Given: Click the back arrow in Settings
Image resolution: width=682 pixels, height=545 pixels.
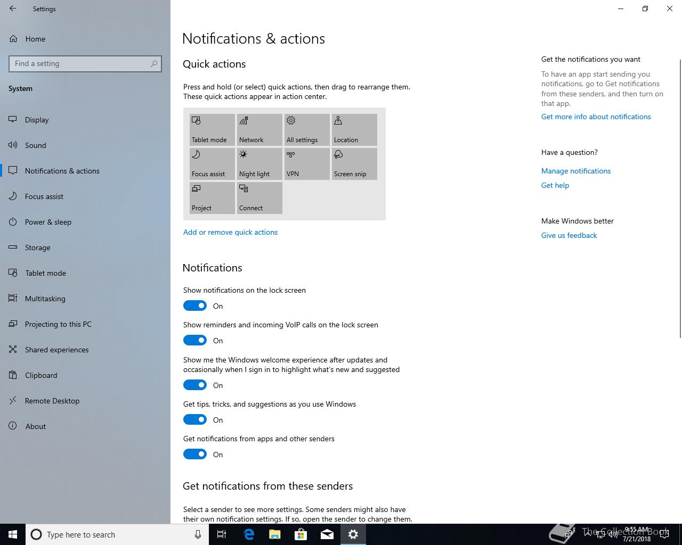Looking at the screenshot, I should coord(13,9).
